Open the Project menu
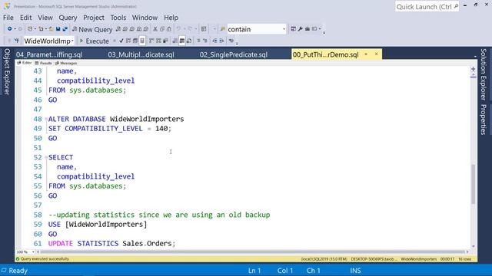This screenshot has width=492, height=276. (94, 18)
